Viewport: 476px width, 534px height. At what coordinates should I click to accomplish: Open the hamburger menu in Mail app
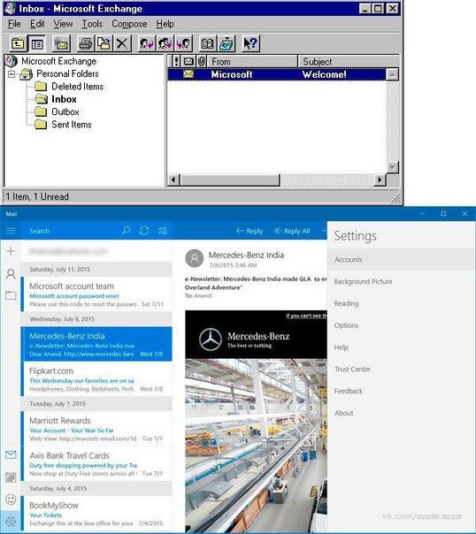[x=11, y=231]
